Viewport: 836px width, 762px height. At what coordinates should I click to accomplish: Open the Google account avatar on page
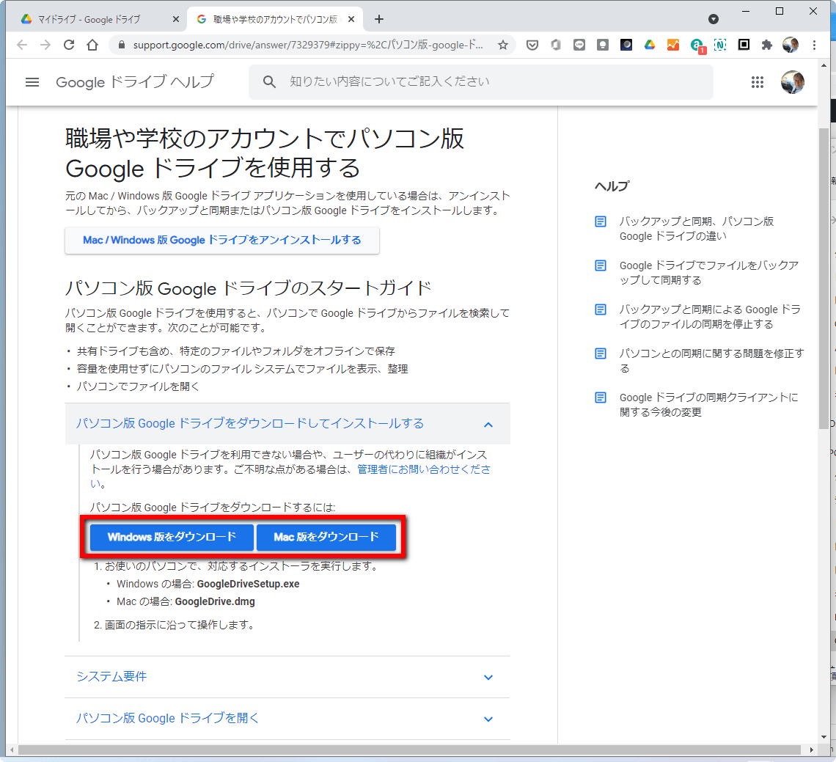pyautogui.click(x=792, y=82)
